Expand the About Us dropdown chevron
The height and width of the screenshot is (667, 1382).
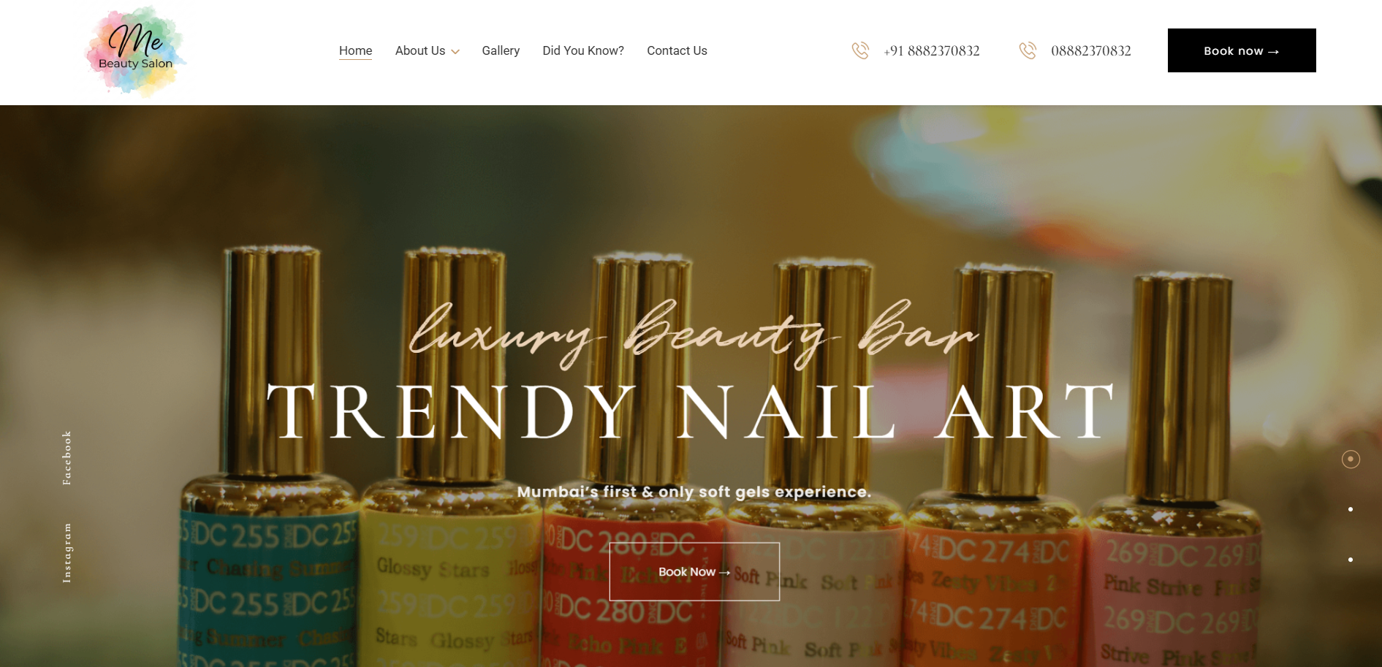click(x=455, y=52)
